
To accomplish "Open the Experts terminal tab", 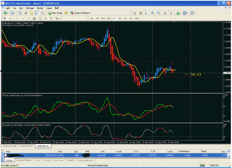I will pos(71,160).
